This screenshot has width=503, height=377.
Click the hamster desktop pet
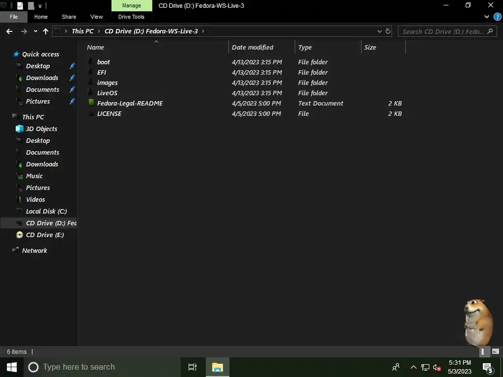pos(478,323)
